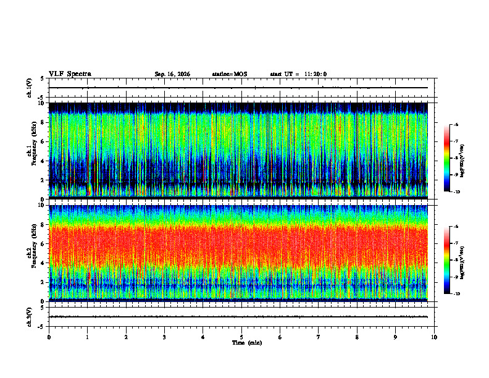489x378 pixels.
Task: Click the 9 minute tick on time axis
Action: 395,337
